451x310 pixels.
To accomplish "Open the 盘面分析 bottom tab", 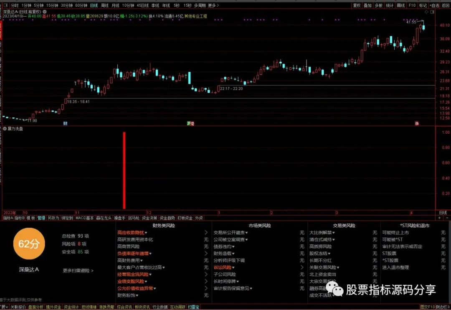I will (36, 307).
